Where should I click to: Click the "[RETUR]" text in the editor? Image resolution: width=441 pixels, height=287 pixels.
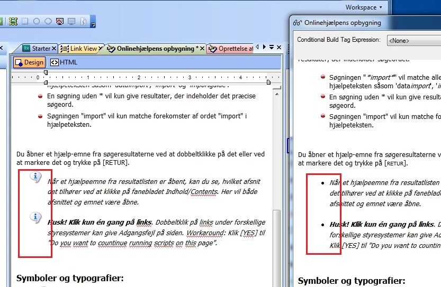pyautogui.click(x=116, y=163)
